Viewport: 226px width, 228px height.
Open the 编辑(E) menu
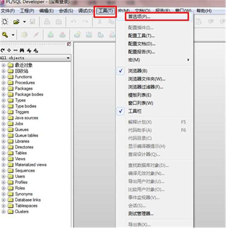[46, 11]
